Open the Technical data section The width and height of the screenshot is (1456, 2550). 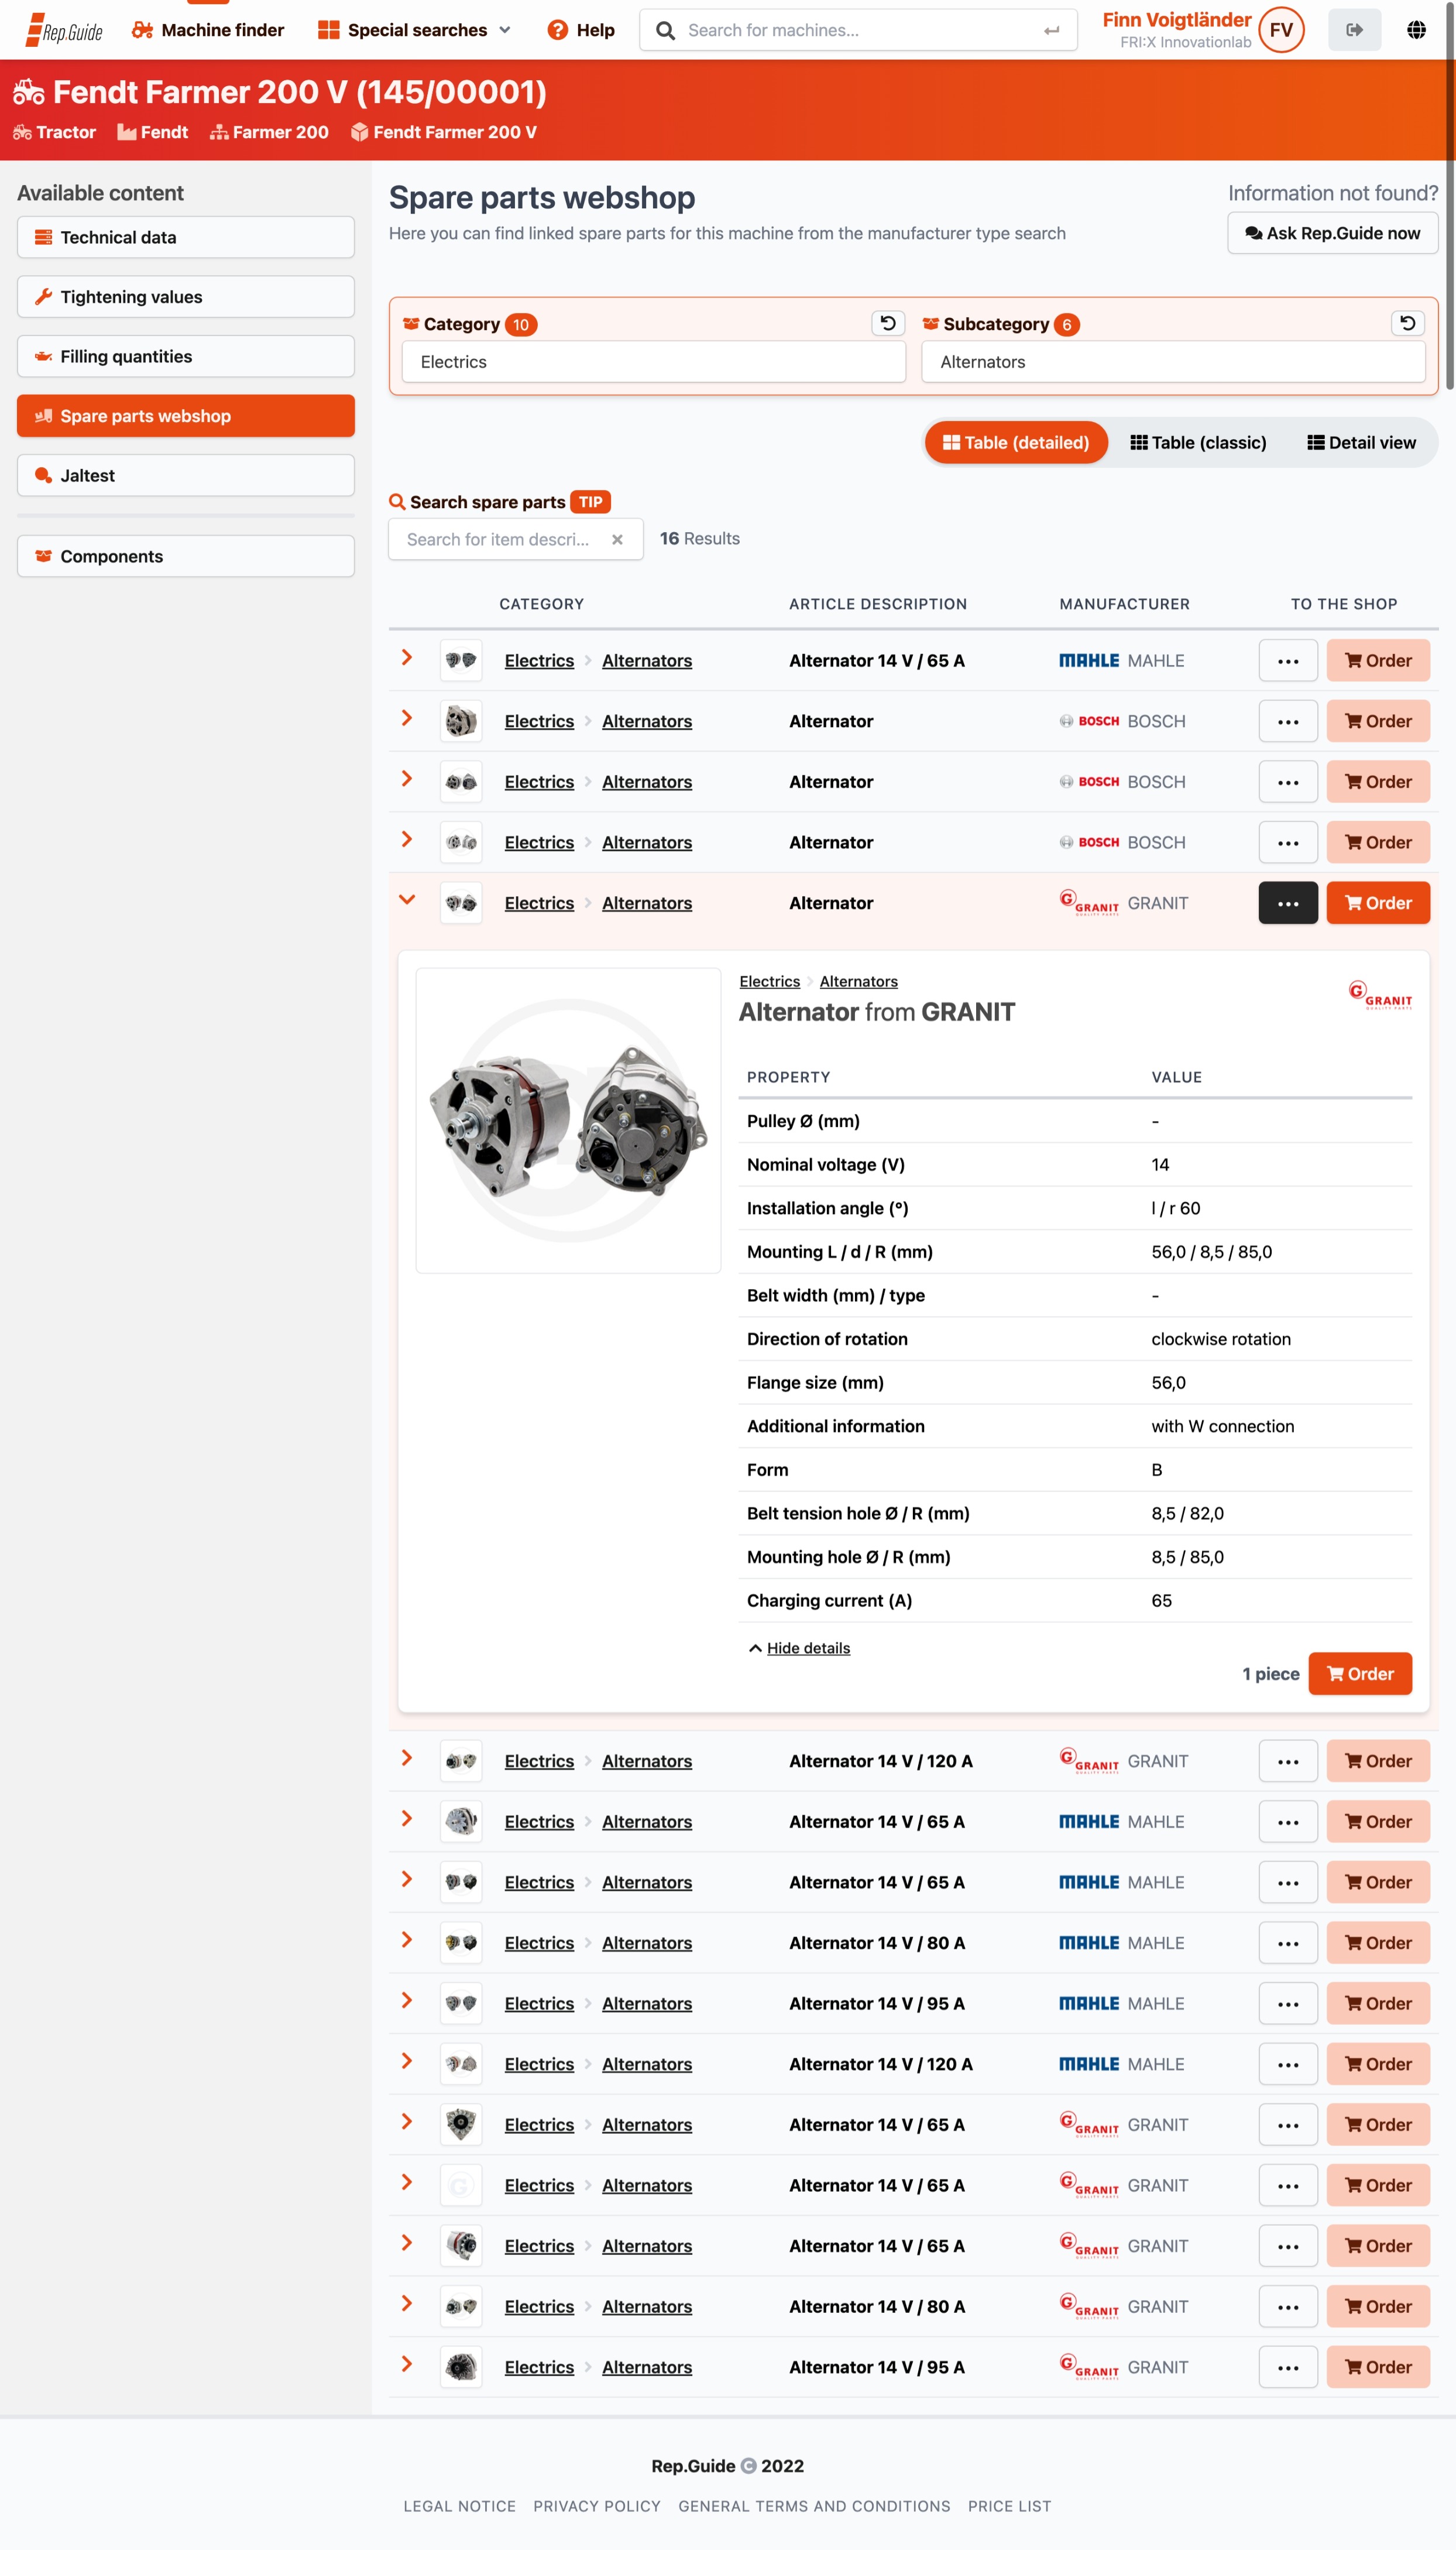pyautogui.click(x=186, y=237)
